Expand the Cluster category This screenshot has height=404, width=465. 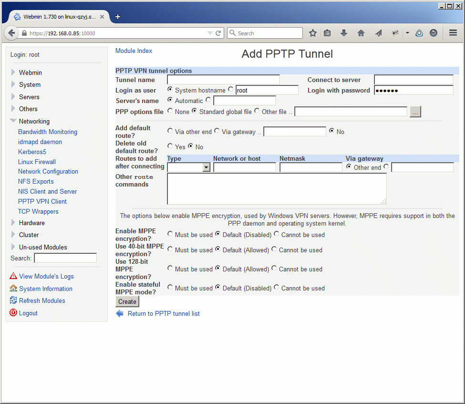(13, 234)
